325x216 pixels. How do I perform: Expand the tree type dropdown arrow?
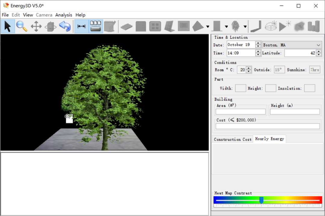245,27
